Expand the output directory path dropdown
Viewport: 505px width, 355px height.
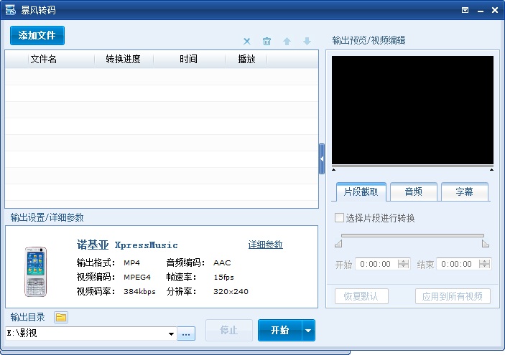click(x=171, y=333)
